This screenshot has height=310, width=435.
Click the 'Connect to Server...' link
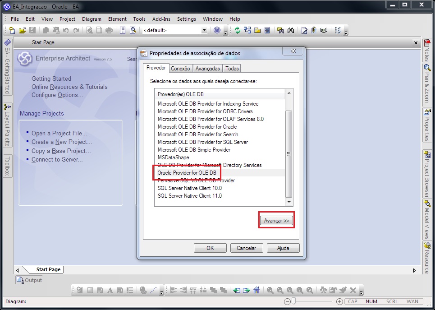57,159
